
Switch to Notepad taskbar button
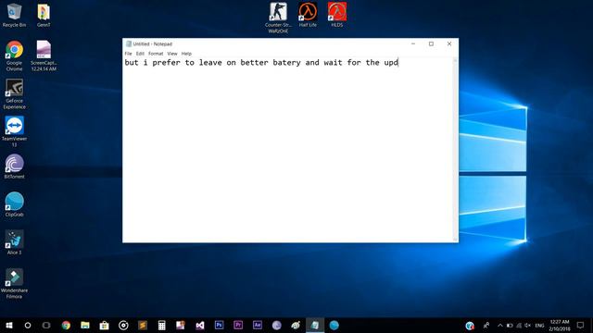click(x=315, y=325)
